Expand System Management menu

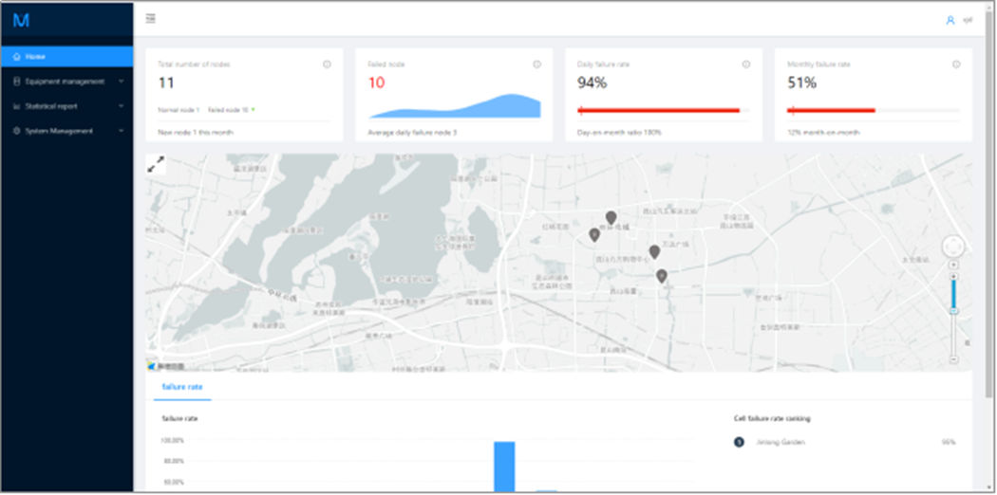(122, 131)
